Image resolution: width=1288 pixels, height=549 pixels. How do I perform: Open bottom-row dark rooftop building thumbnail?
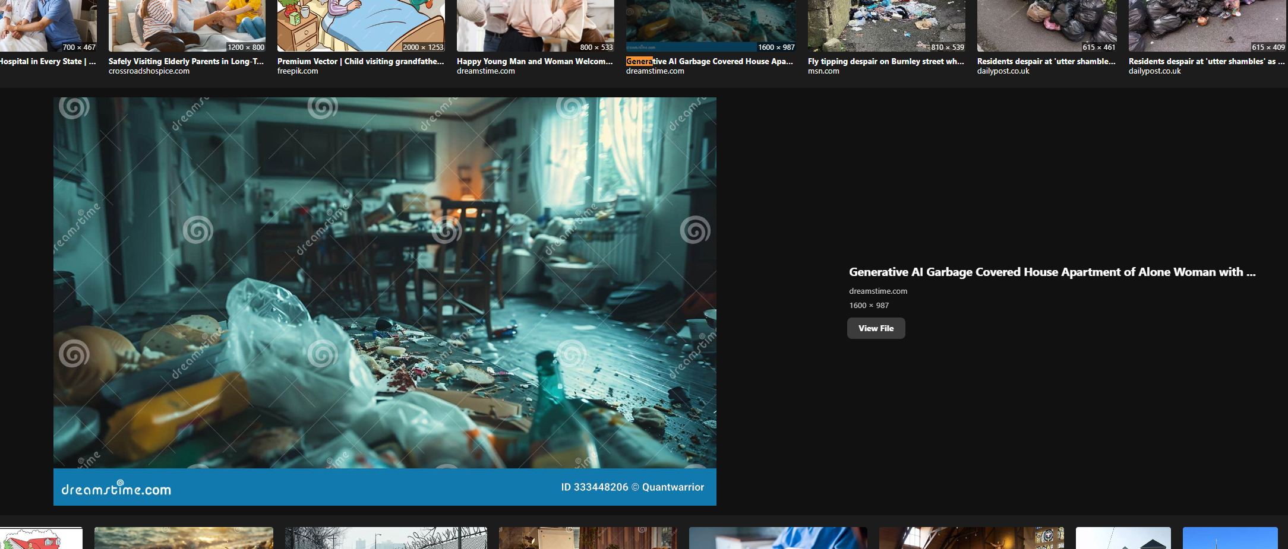(1123, 538)
